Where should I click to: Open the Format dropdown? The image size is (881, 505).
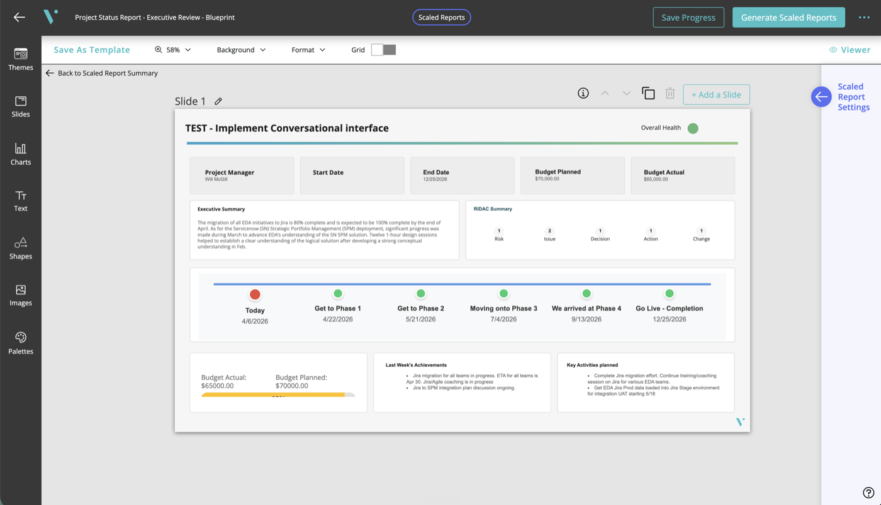click(x=308, y=50)
